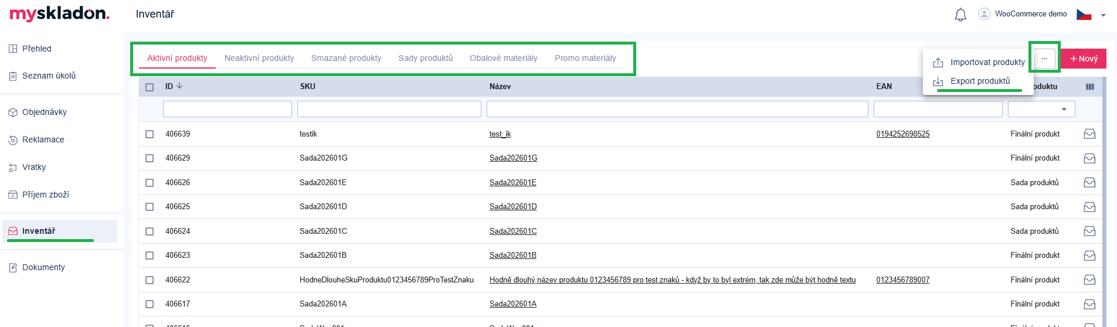Open the column chooser icon

tap(1089, 87)
